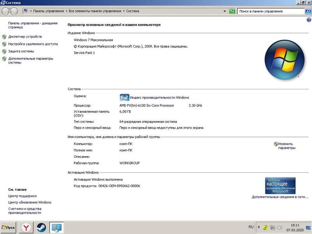Click the green tray icon
The image size is (312, 234).
coord(265,227)
